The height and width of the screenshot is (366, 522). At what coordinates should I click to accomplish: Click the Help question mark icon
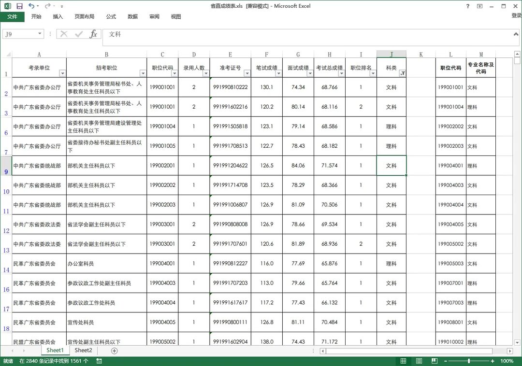pyautogui.click(x=467, y=6)
